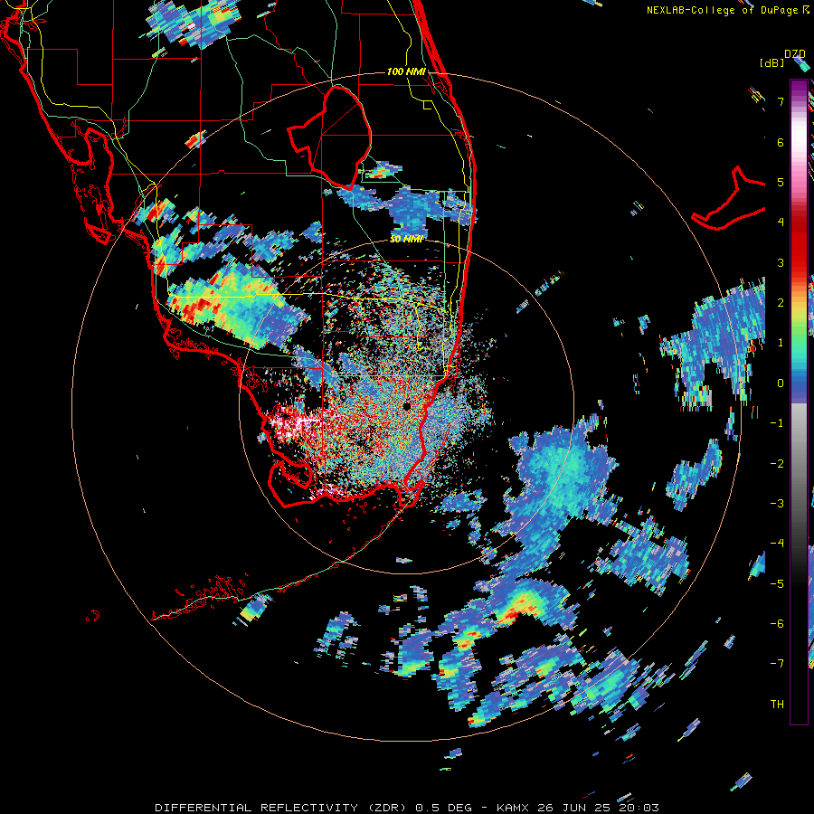This screenshot has width=814, height=814.
Task: Click the 0 value on the dB scale
Action: click(781, 383)
